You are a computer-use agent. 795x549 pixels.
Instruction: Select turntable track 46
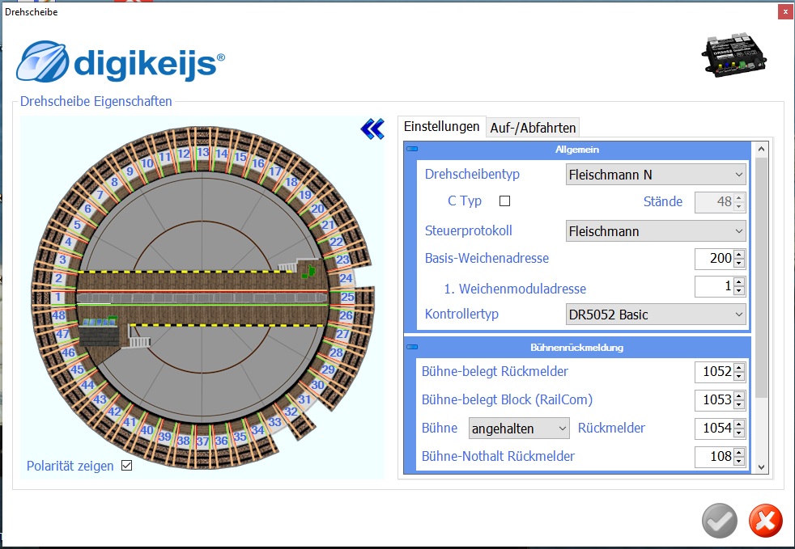pos(69,353)
